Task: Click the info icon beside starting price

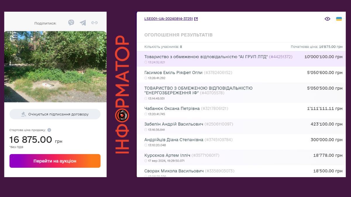Action: click(x=49, y=130)
